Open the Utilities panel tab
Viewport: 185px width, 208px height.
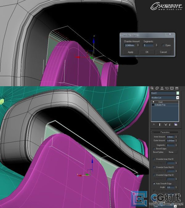pyautogui.click(x=177, y=88)
